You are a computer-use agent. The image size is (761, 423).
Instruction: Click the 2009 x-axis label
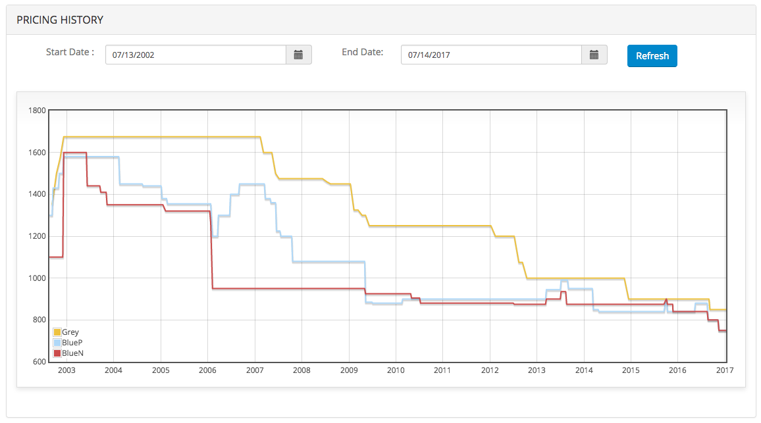coord(349,370)
